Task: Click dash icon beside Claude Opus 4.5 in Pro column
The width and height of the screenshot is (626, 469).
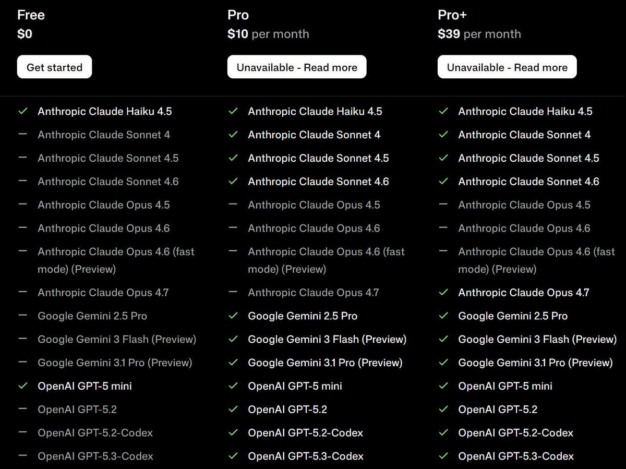Action: click(x=233, y=205)
